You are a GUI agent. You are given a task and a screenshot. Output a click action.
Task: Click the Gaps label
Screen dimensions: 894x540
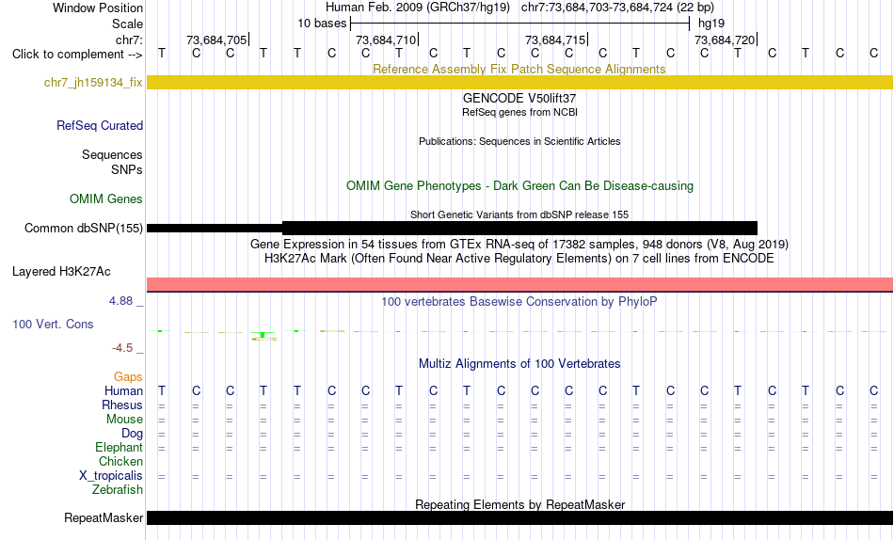click(128, 377)
